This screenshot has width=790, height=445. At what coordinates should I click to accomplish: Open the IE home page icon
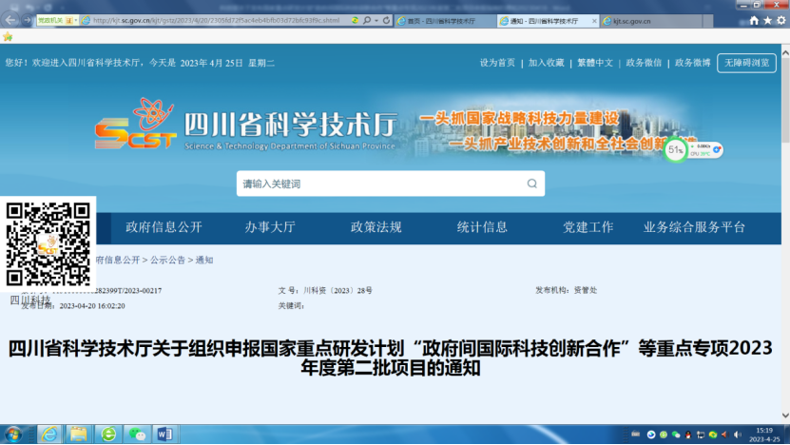pos(754,20)
